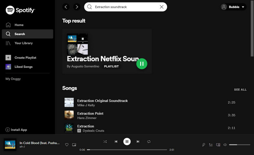This screenshot has height=155, width=254.
Task: Open artist Mike J Kelly
Action: tap(86, 105)
